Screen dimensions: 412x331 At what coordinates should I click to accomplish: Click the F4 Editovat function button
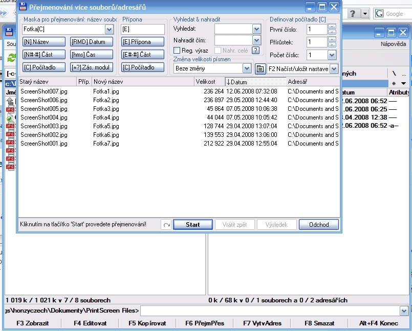(90, 323)
